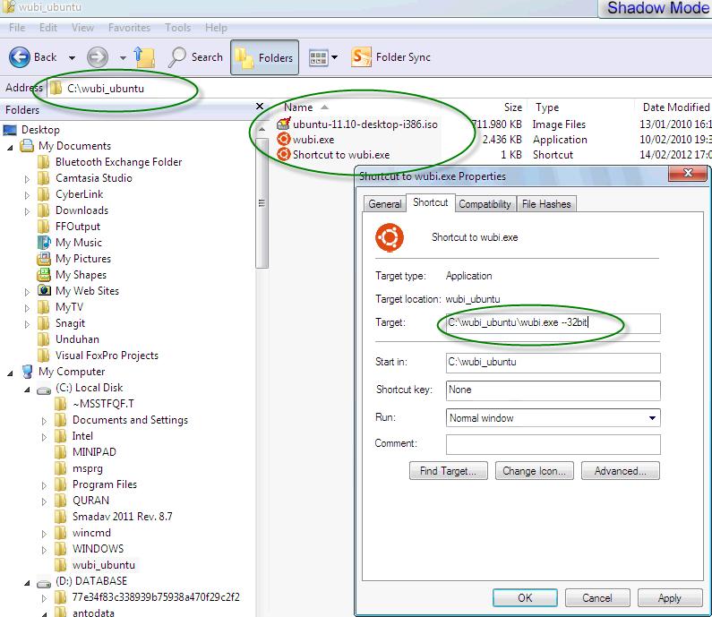Screen dimensions: 712x617
Task: Click the Apply button
Action: tap(669, 597)
